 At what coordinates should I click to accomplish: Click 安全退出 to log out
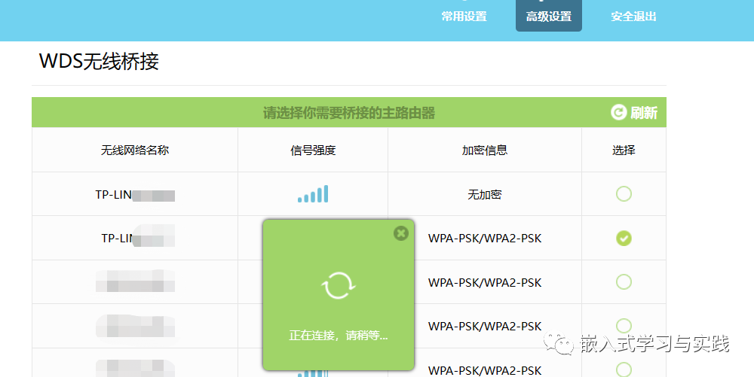coord(633,17)
